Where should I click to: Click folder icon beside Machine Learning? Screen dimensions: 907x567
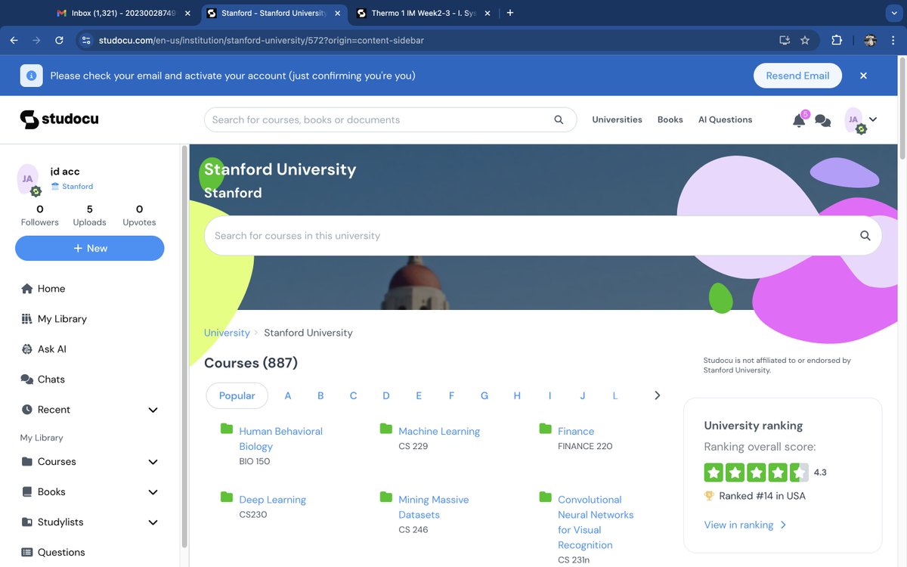point(386,429)
